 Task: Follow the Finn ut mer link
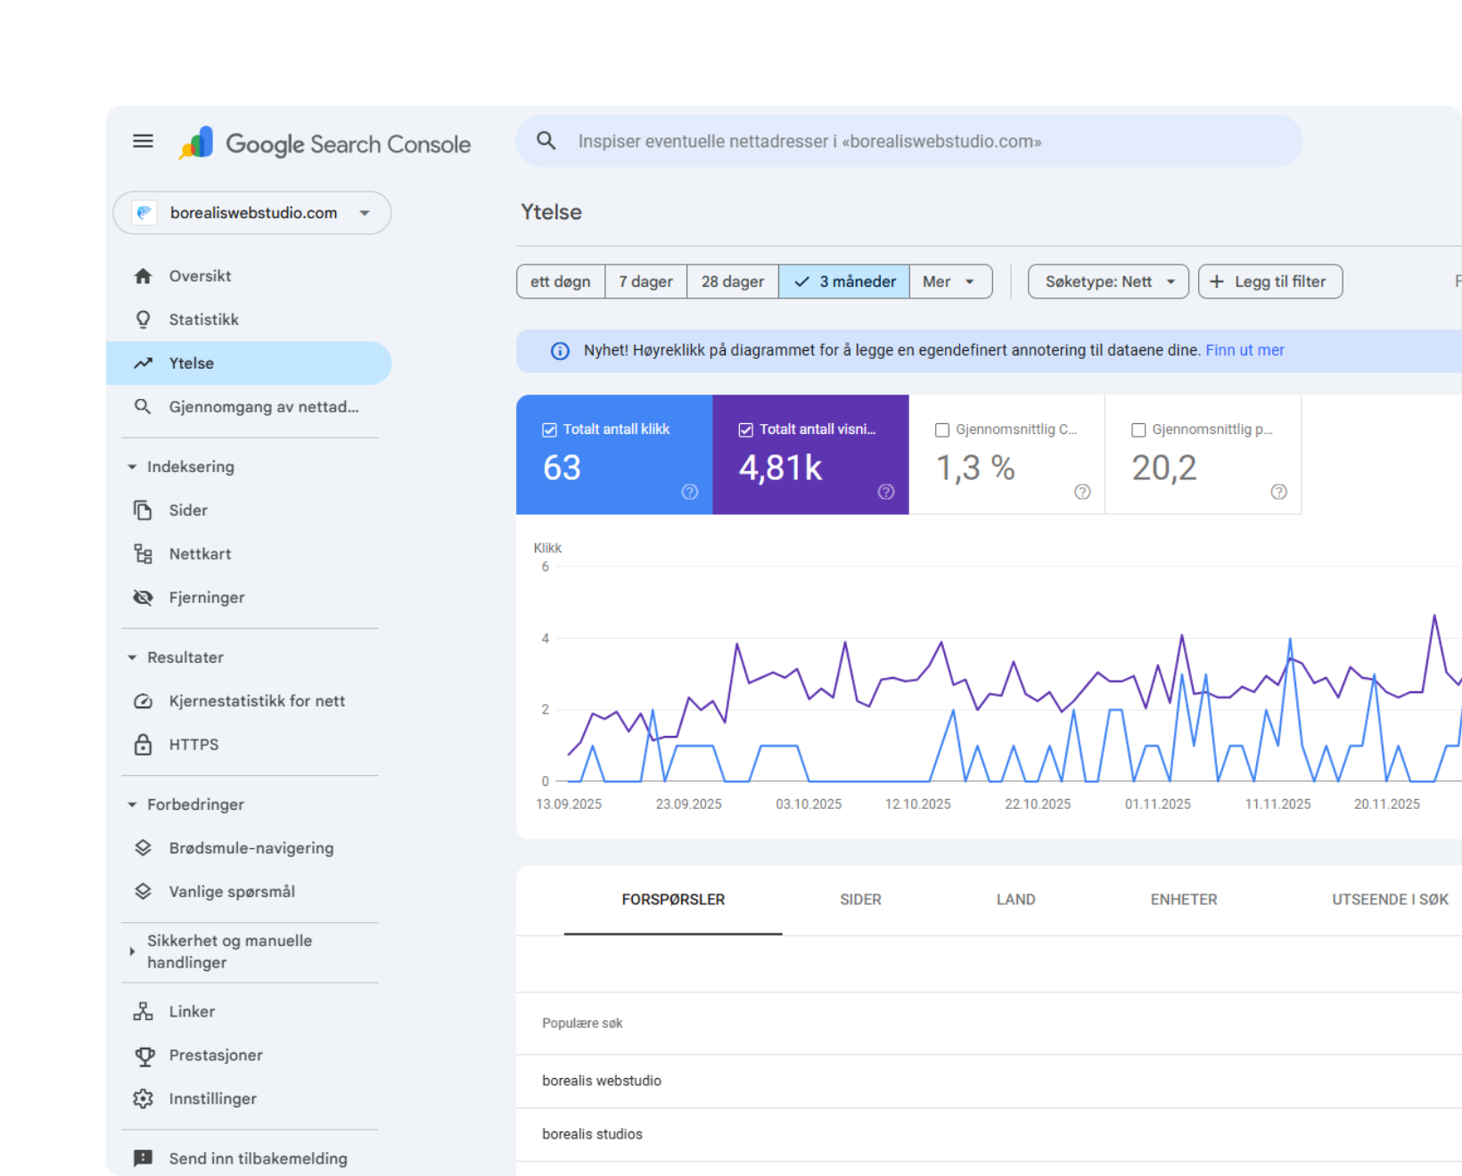tap(1244, 351)
